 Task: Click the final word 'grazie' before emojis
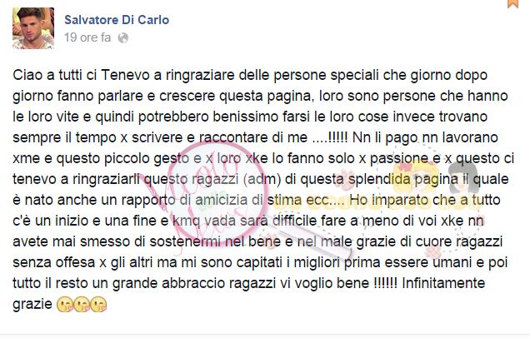[x=32, y=305]
